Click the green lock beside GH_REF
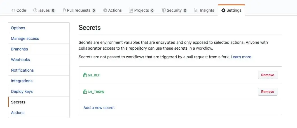Screen dimensions: 297x128 pos(85,75)
